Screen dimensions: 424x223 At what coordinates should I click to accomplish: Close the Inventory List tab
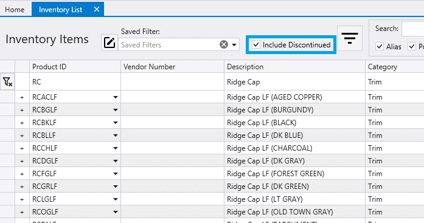coord(97,10)
